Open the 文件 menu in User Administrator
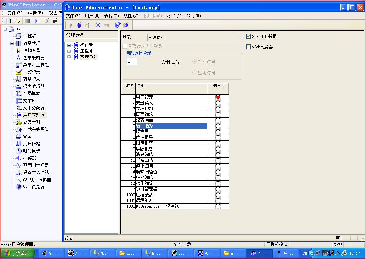Screen dimensions: 366x259 [x=72, y=16]
